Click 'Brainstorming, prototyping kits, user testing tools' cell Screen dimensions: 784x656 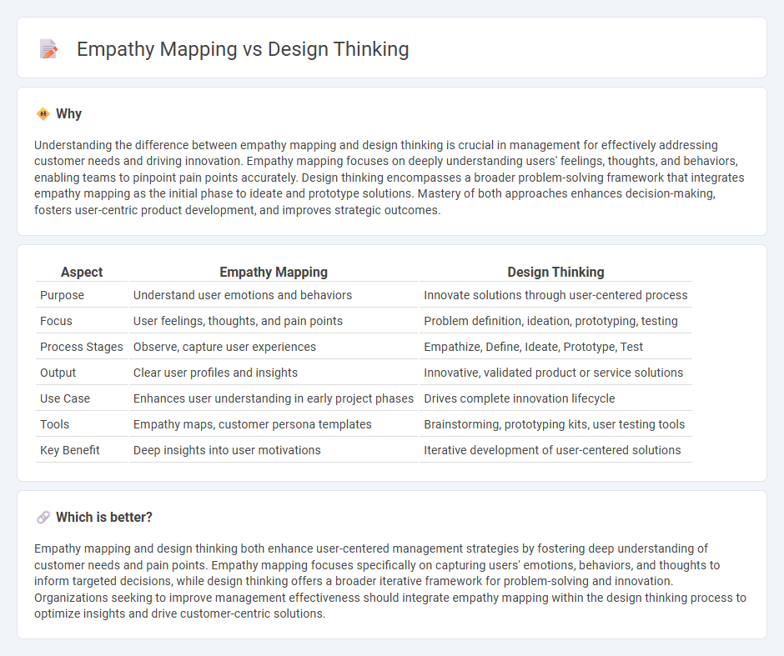coord(554,424)
